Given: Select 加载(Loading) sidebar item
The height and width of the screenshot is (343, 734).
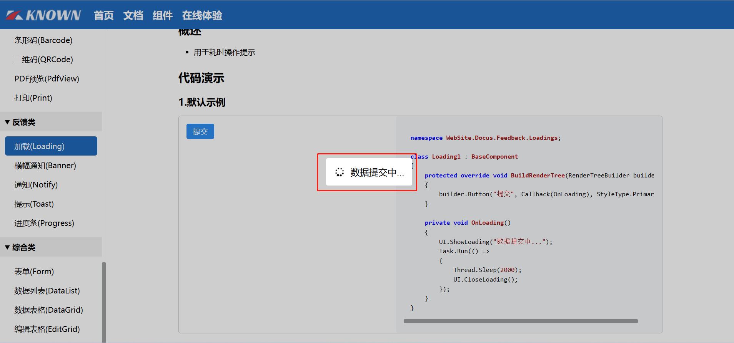Looking at the screenshot, I should 51,146.
